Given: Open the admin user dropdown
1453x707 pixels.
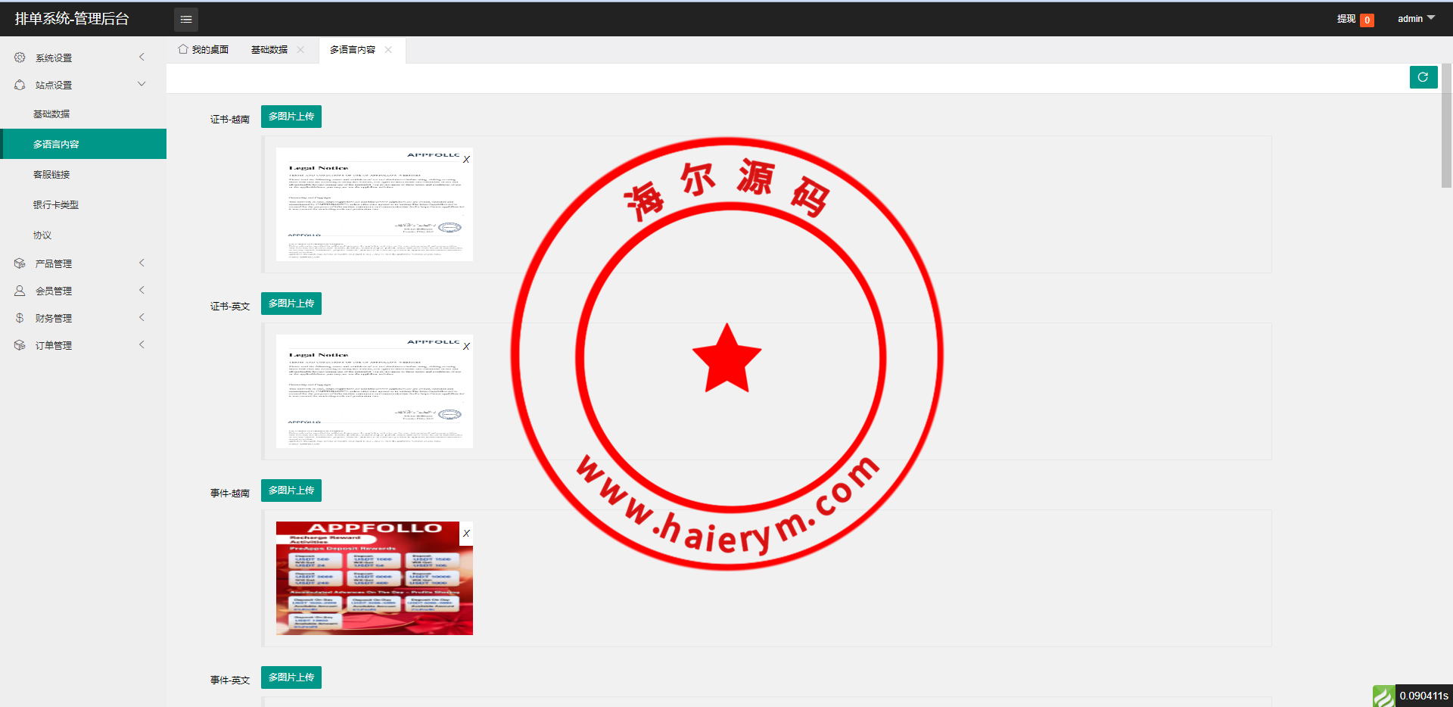Looking at the screenshot, I should click(1415, 19).
